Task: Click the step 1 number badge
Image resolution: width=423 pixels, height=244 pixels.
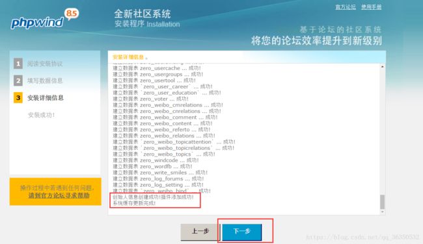Action: click(18, 64)
